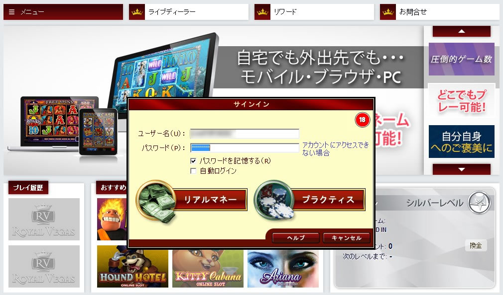Uncheck パスワードを記憶する checkbox

193,161
